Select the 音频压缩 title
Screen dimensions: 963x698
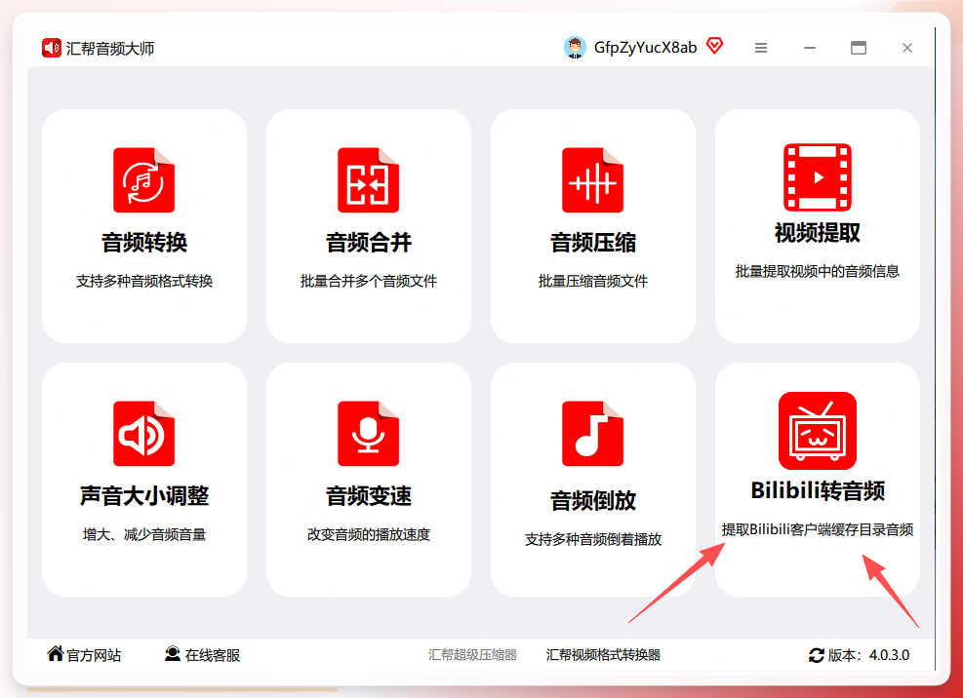pos(593,243)
